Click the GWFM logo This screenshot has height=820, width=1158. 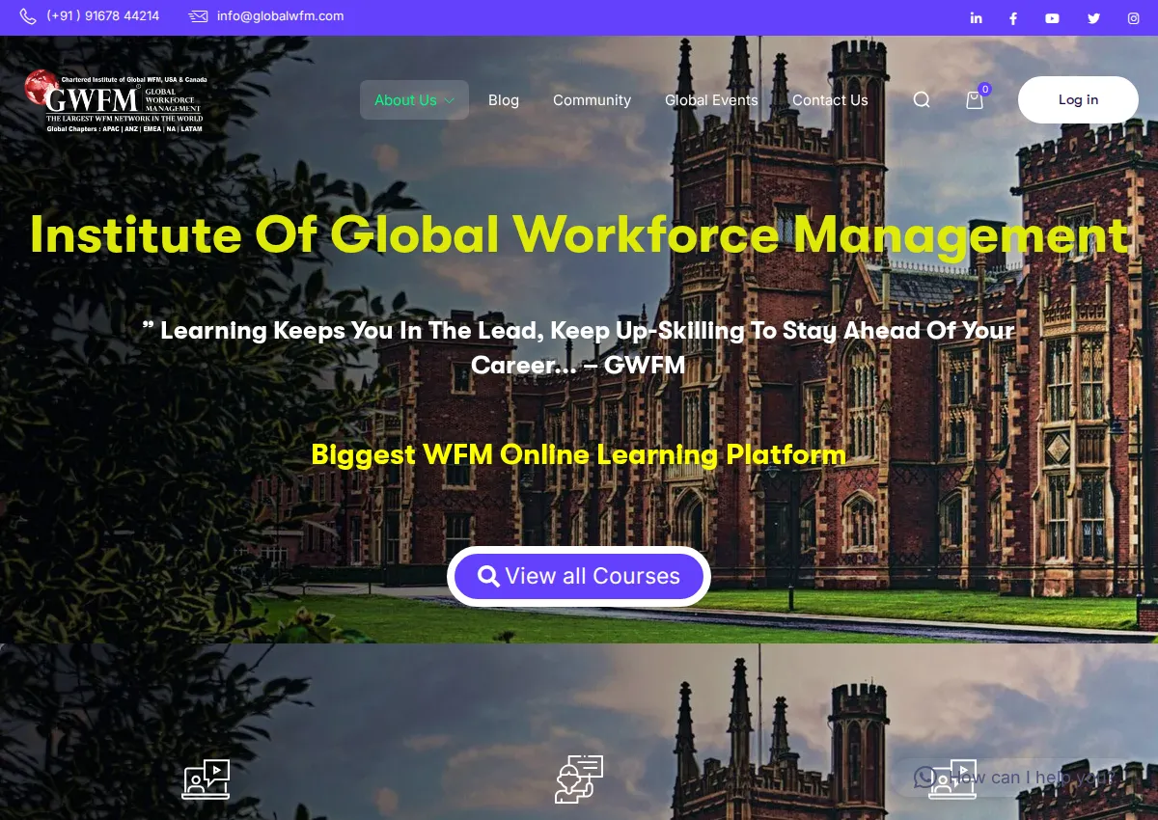pyautogui.click(x=114, y=100)
